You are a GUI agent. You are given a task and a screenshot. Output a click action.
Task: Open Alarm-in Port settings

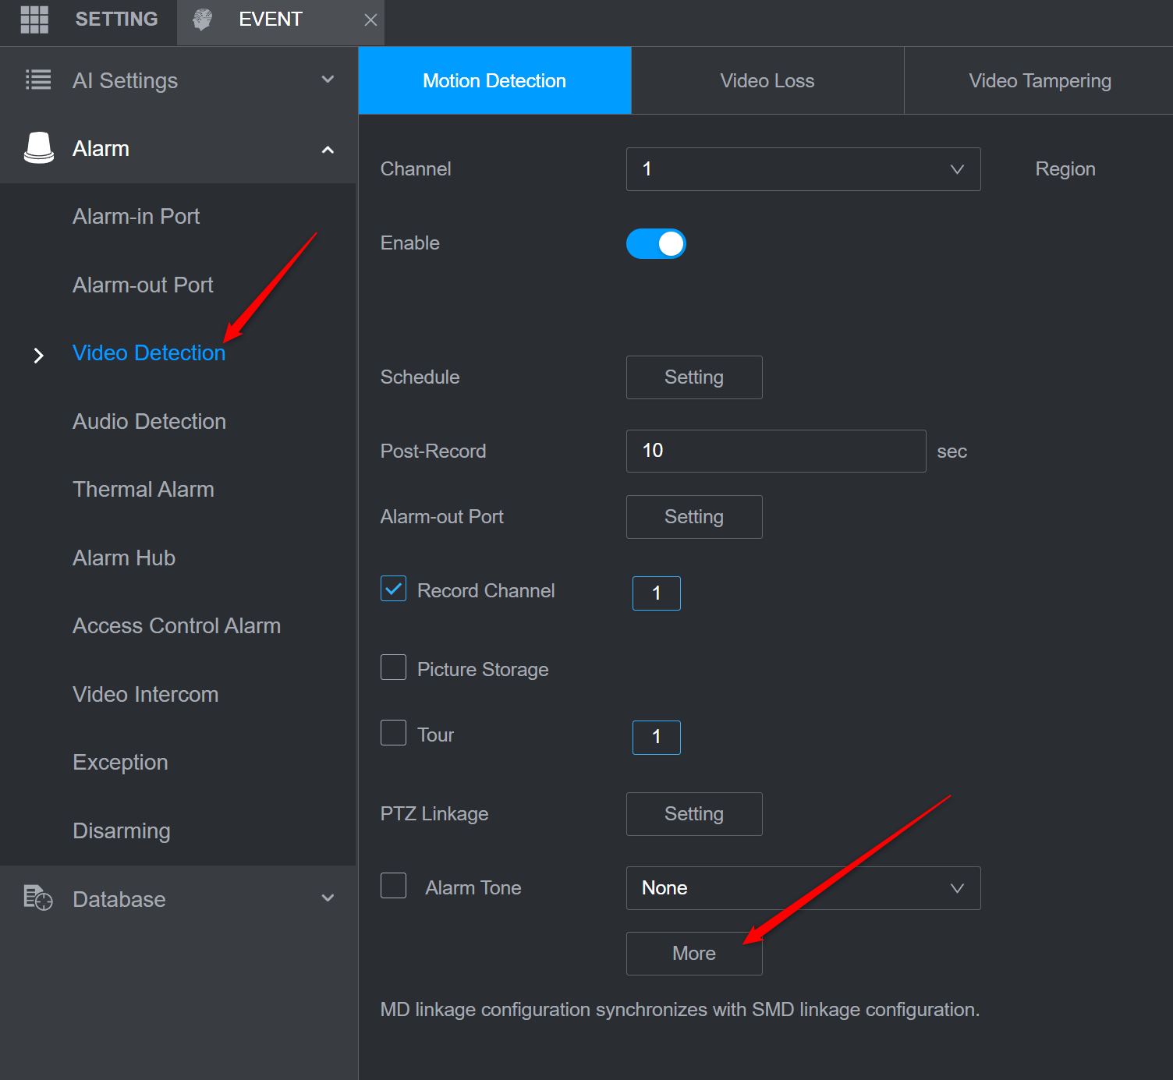[136, 216]
